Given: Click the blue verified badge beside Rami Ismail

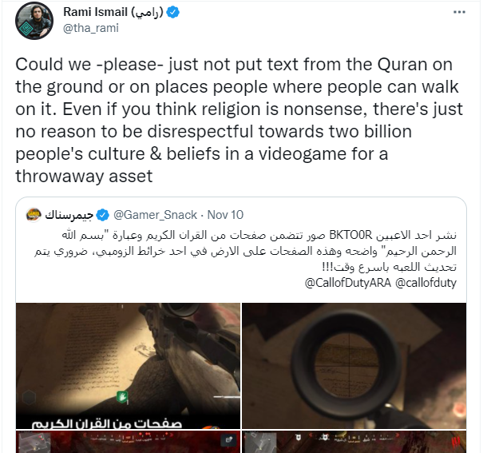Looking at the screenshot, I should [172, 12].
